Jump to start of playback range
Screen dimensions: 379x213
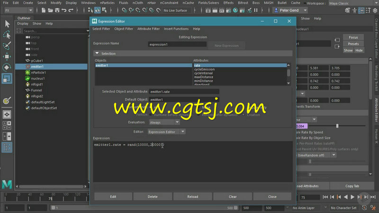[325, 197]
